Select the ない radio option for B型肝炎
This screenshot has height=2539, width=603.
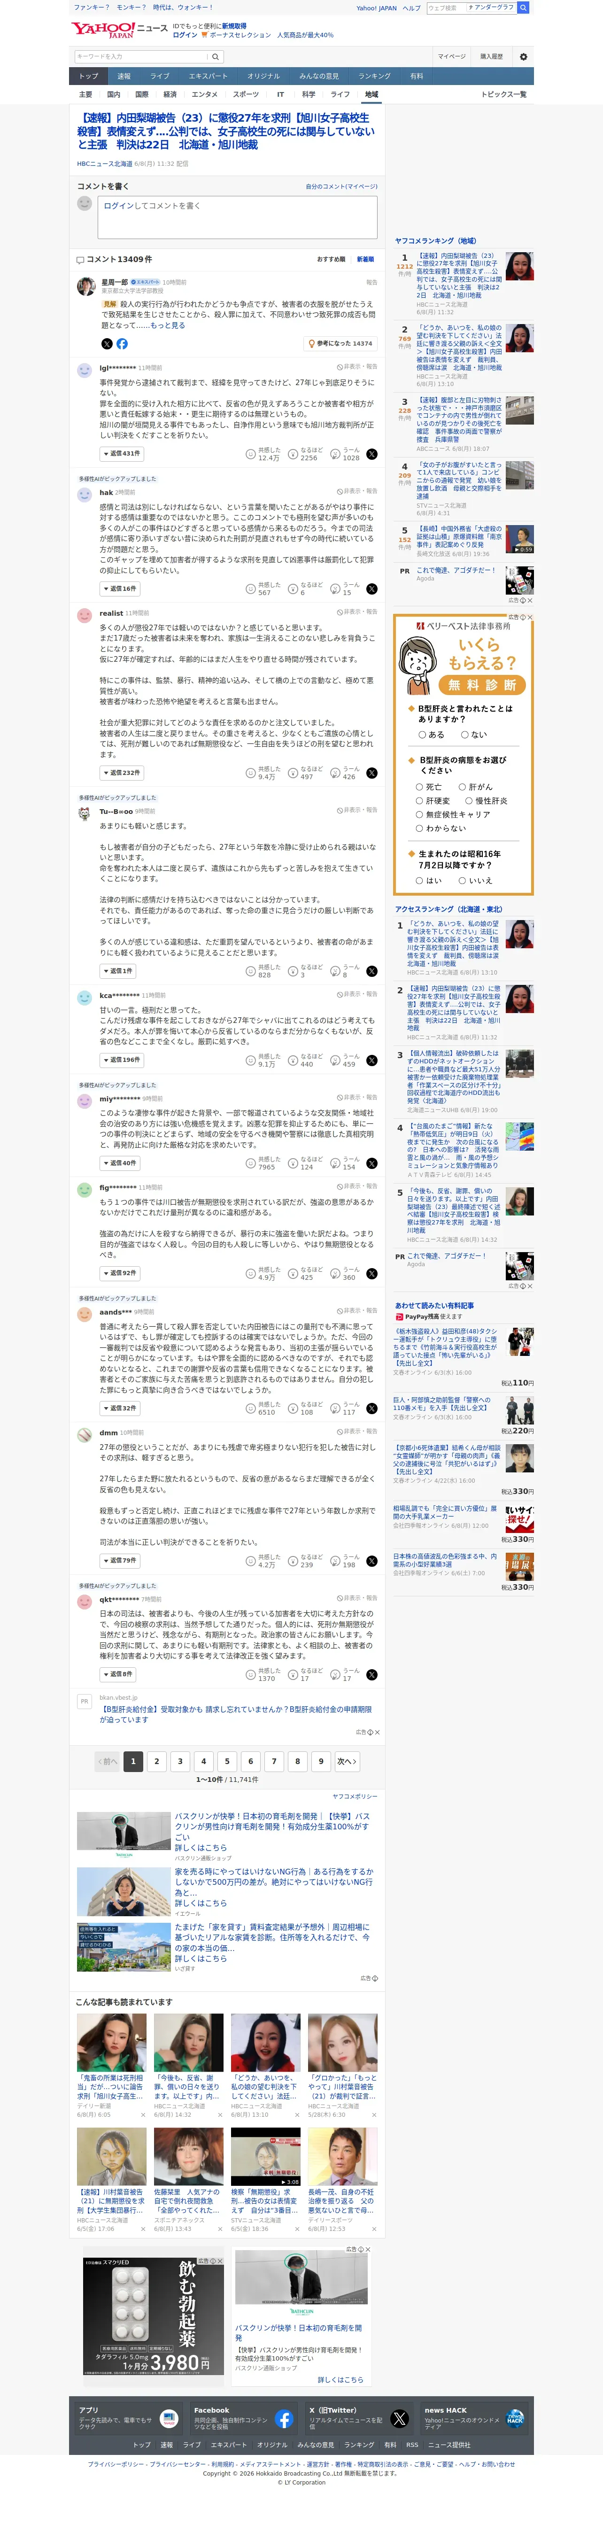(x=464, y=734)
